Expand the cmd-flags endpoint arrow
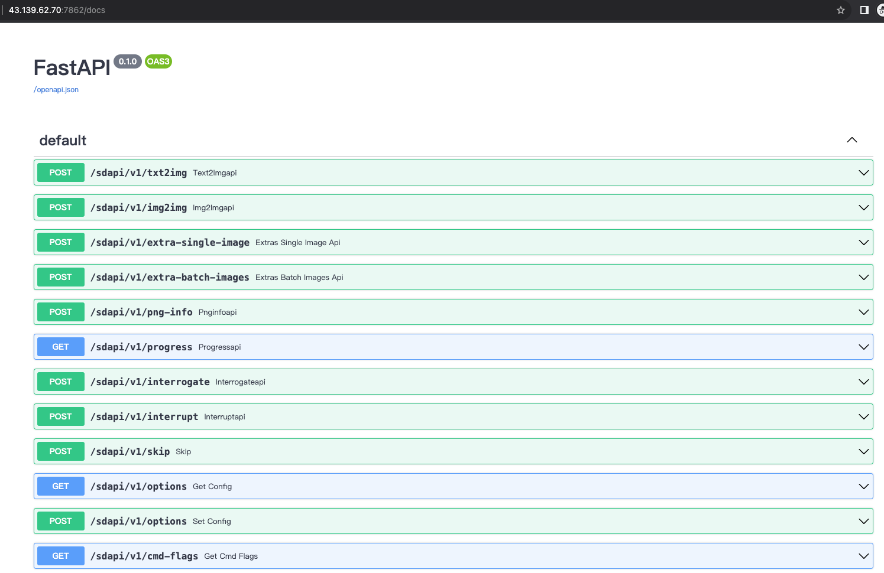Image resolution: width=884 pixels, height=573 pixels. pos(864,556)
